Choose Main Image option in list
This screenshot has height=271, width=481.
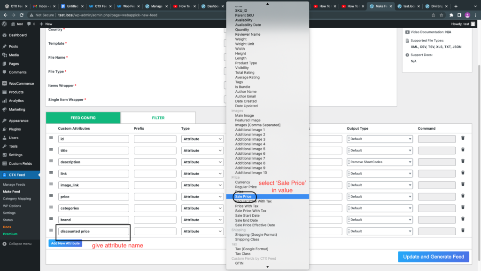(x=244, y=116)
